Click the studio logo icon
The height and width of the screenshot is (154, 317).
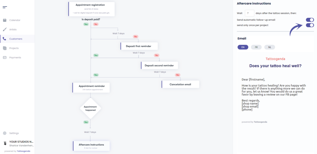point(5,144)
